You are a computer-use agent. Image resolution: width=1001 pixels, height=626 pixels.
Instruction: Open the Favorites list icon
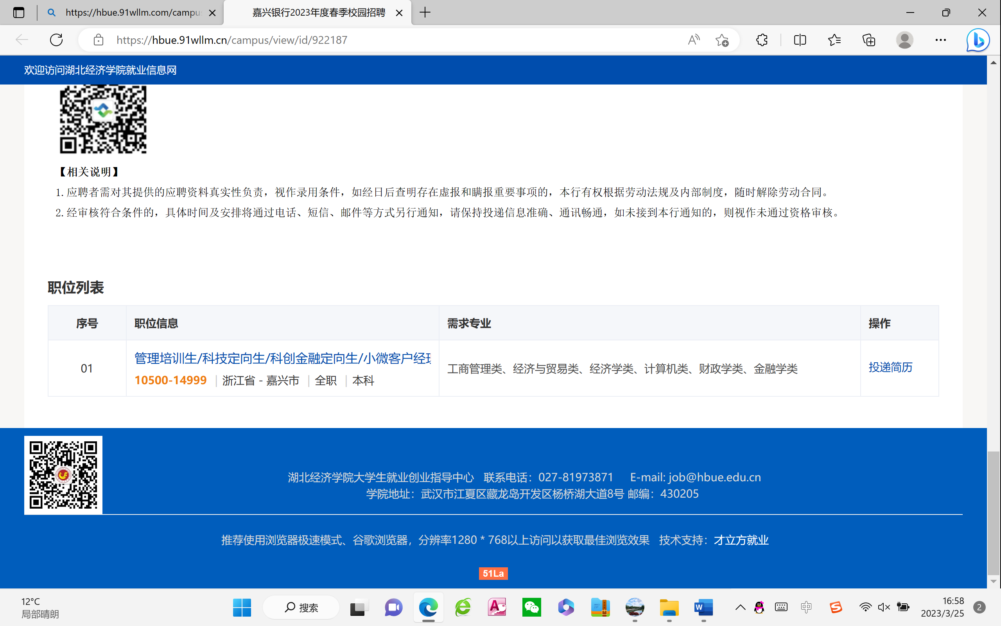click(834, 40)
